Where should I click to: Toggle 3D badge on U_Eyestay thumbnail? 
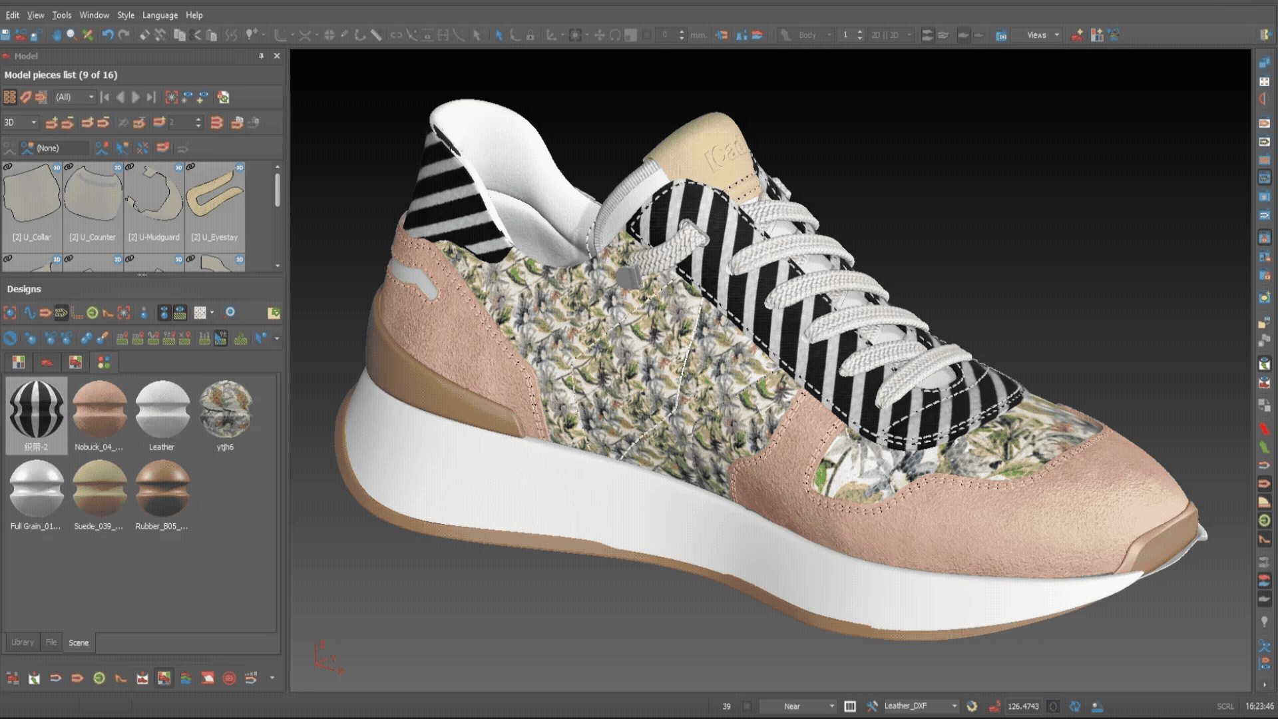(x=240, y=167)
